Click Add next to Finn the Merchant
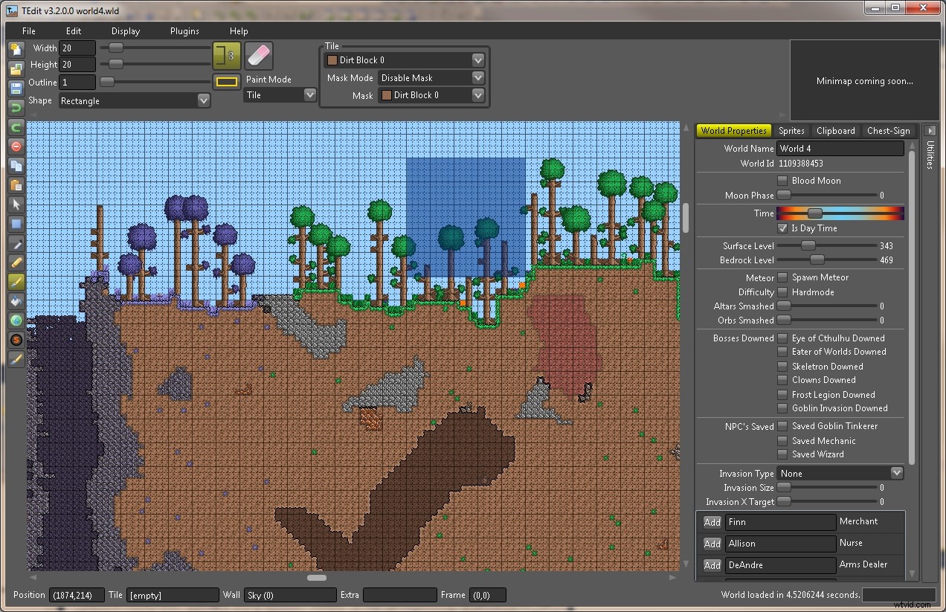946x612 pixels. tap(711, 521)
